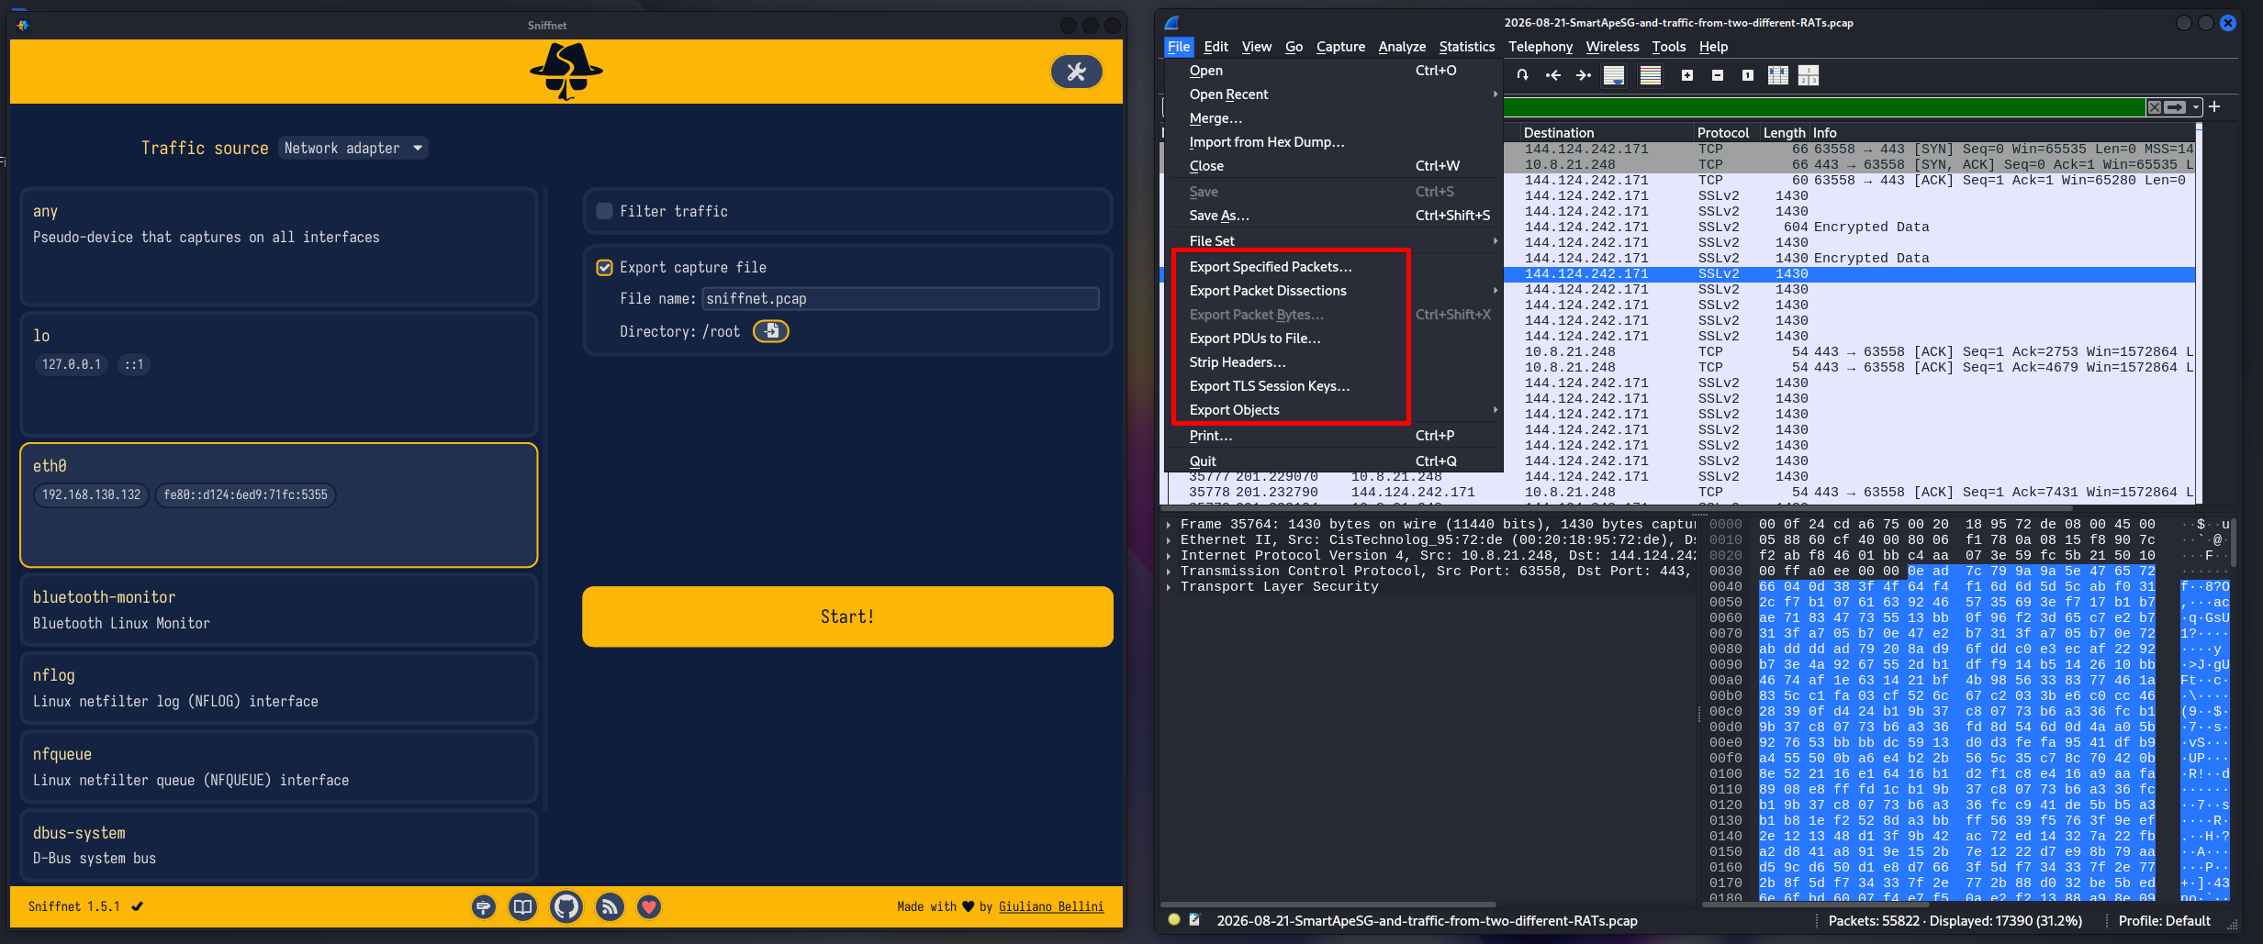2263x944 pixels.
Task: Select the any pseudo-device adapter card
Action: point(279,247)
